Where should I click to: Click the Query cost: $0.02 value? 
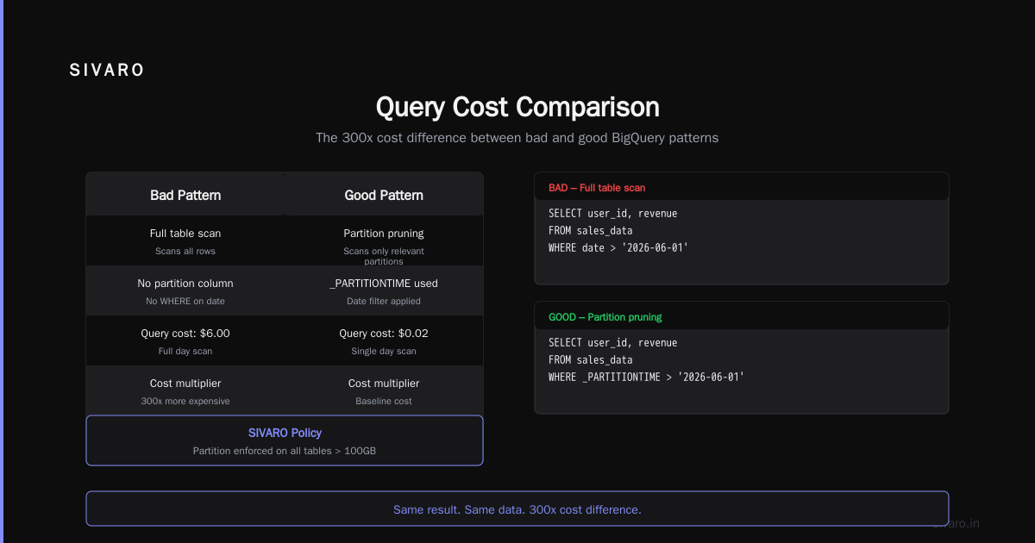click(x=384, y=334)
